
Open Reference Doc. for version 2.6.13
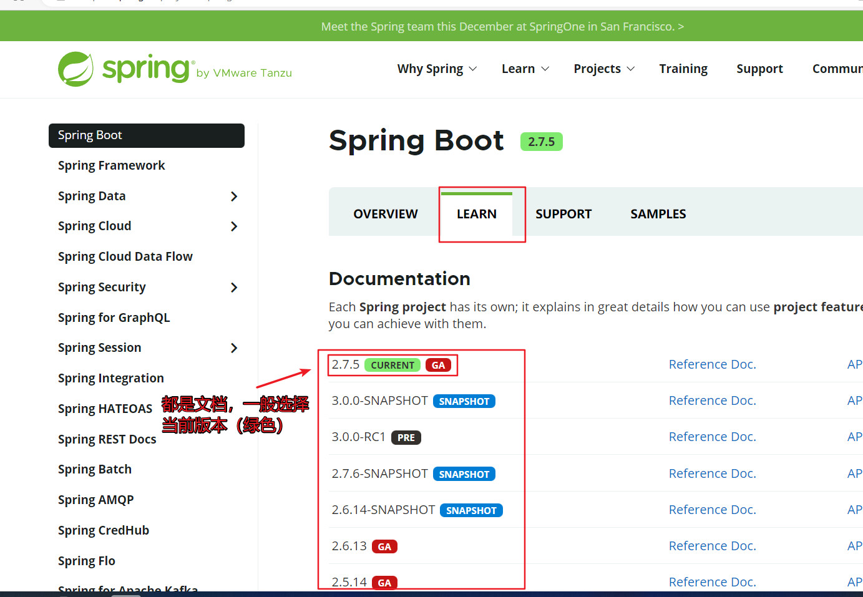point(713,546)
